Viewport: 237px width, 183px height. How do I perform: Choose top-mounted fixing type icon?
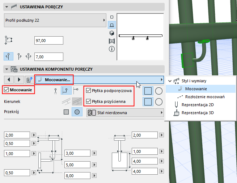56,91
